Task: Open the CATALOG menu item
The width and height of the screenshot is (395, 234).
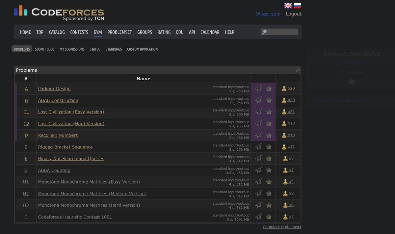Action: [57, 32]
